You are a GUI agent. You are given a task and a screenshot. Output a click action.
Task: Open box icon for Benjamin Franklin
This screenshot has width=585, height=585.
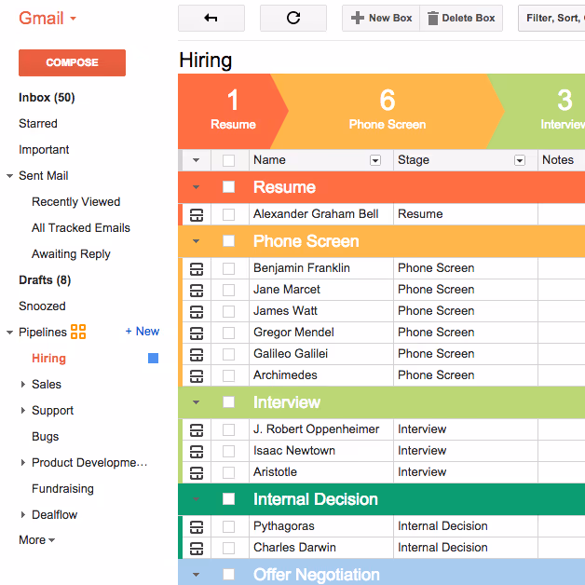pos(197,268)
